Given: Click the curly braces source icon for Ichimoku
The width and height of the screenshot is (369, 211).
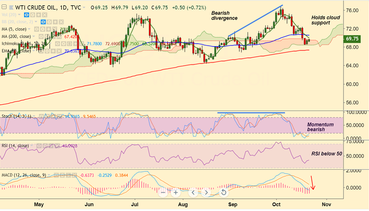Looking at the screenshot, I should pyautogui.click(x=69, y=44).
